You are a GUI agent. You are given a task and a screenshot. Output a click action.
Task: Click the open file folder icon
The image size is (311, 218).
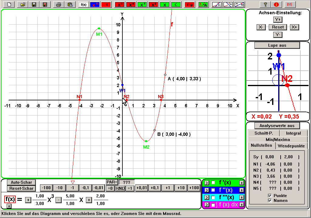tap(22, 5)
